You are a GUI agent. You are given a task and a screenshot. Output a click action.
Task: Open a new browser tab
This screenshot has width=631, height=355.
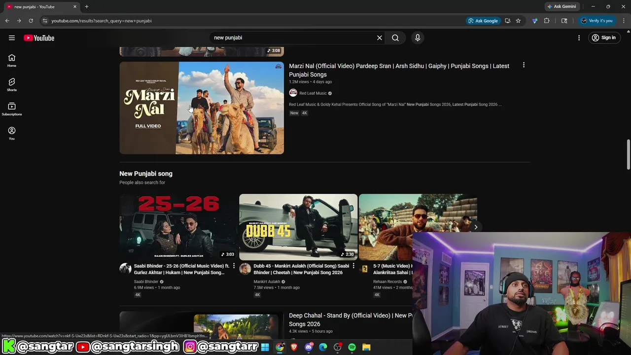pyautogui.click(x=87, y=6)
